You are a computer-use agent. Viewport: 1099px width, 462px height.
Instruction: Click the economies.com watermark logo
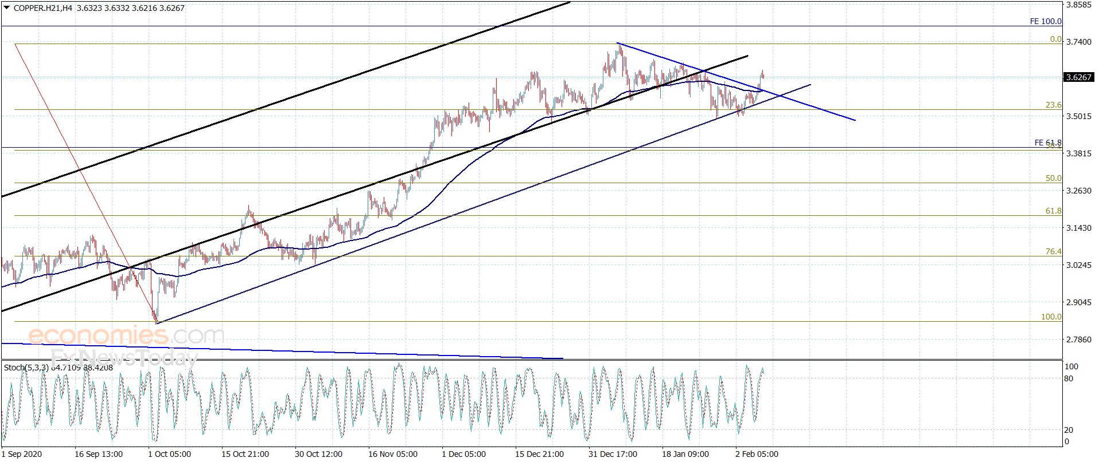point(126,335)
